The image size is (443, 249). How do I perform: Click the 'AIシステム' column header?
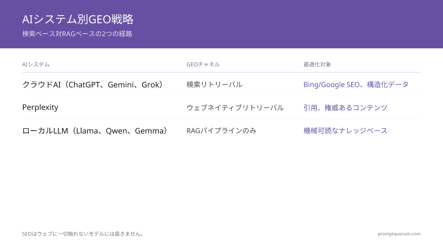[x=36, y=65]
